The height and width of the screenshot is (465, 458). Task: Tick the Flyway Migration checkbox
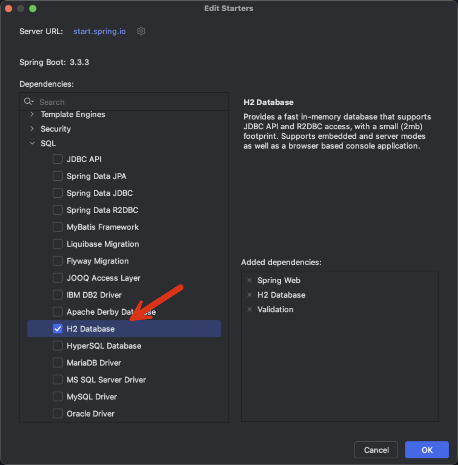tap(58, 261)
